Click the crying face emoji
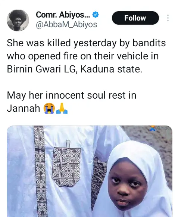This screenshot has width=175, height=217. pos(49,108)
